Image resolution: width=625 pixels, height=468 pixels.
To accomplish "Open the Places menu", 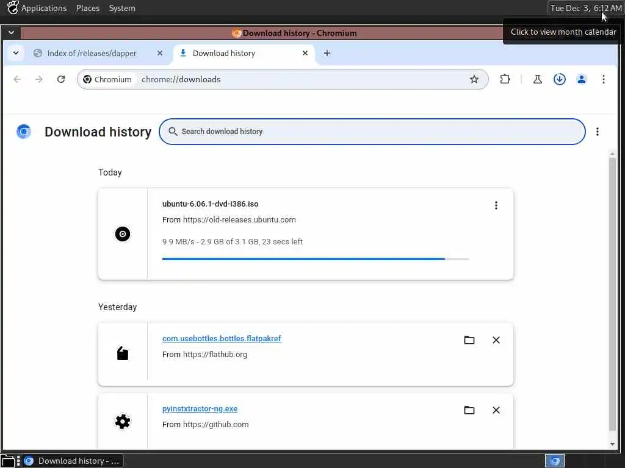I will coord(88,8).
